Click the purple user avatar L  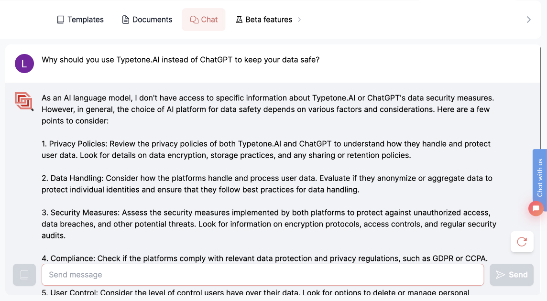point(24,63)
